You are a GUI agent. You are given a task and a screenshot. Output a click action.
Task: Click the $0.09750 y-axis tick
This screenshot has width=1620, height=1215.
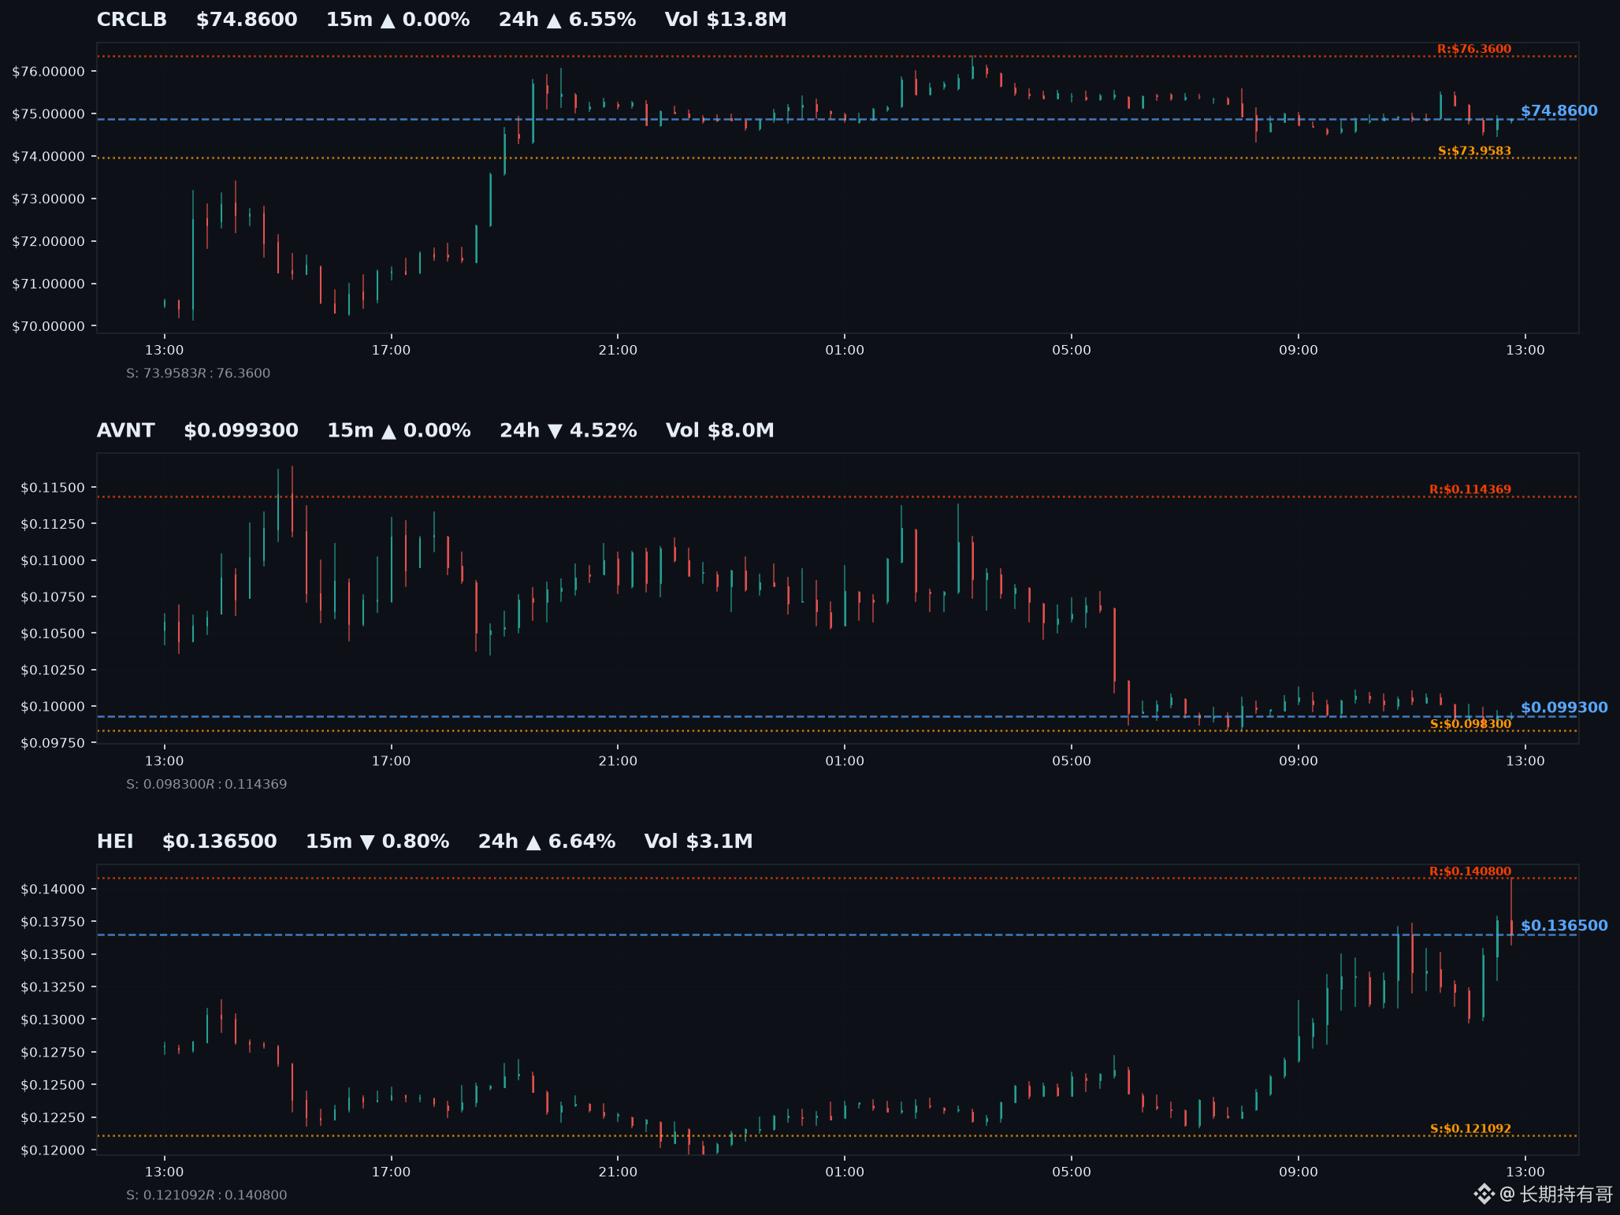coord(53,743)
